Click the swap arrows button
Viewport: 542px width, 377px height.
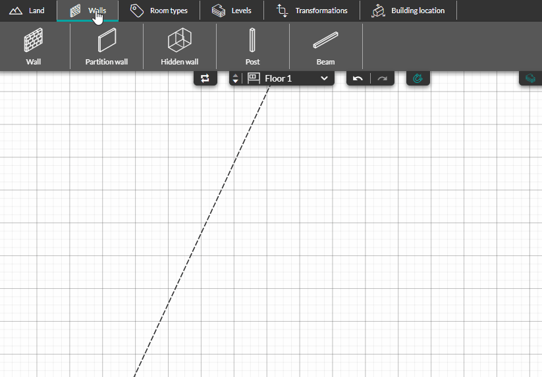pyautogui.click(x=205, y=78)
